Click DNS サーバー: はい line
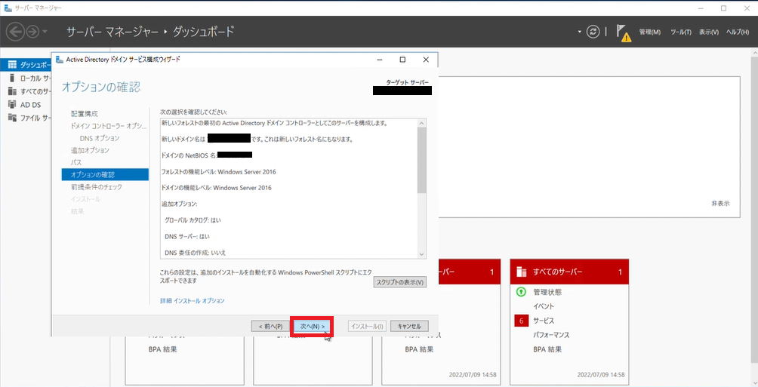This screenshot has width=758, height=387. click(187, 236)
